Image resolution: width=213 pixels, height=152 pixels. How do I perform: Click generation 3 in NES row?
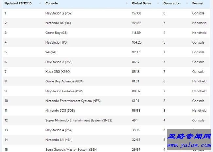pyautogui.click(x=164, y=101)
